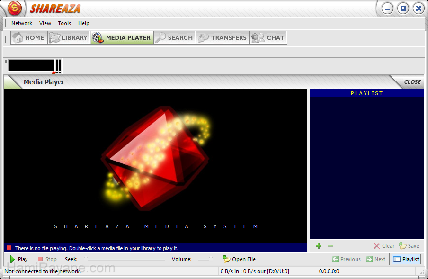The height and width of the screenshot is (279, 428).
Task: Click the Media Player panel title
Action: (x=44, y=82)
